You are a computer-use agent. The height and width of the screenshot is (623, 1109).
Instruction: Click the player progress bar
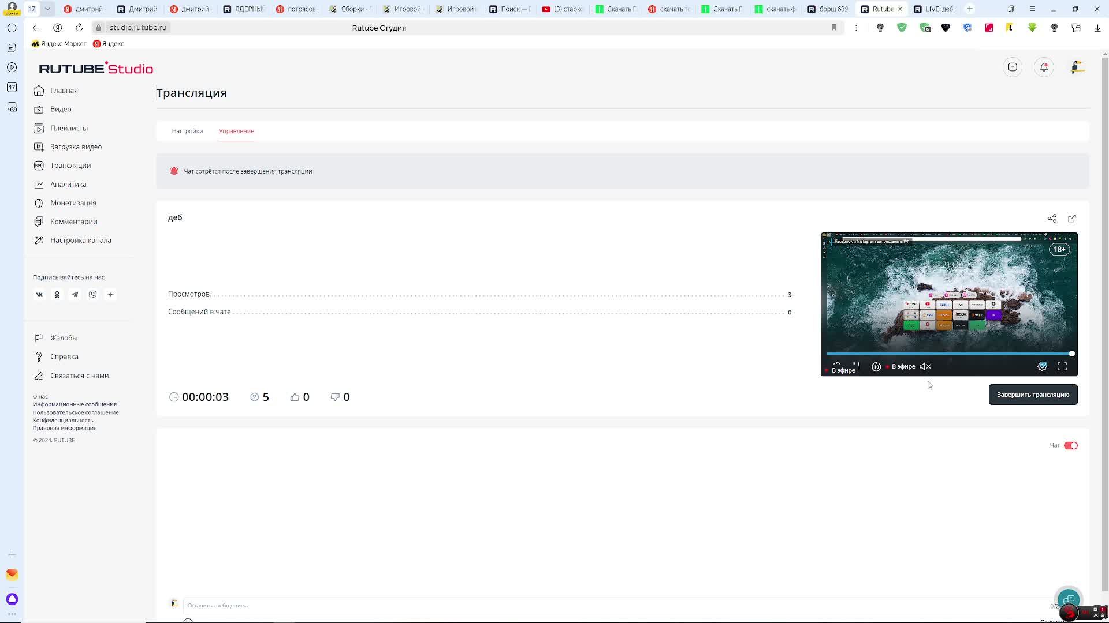947,354
